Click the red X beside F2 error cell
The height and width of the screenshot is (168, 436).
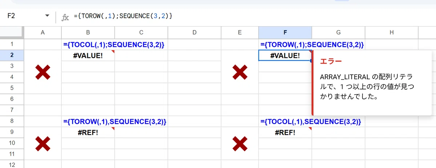(240, 72)
